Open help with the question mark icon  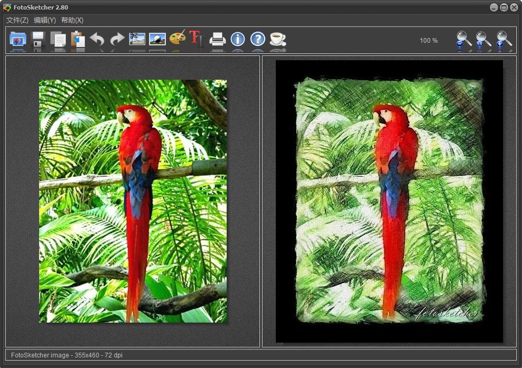coord(257,39)
